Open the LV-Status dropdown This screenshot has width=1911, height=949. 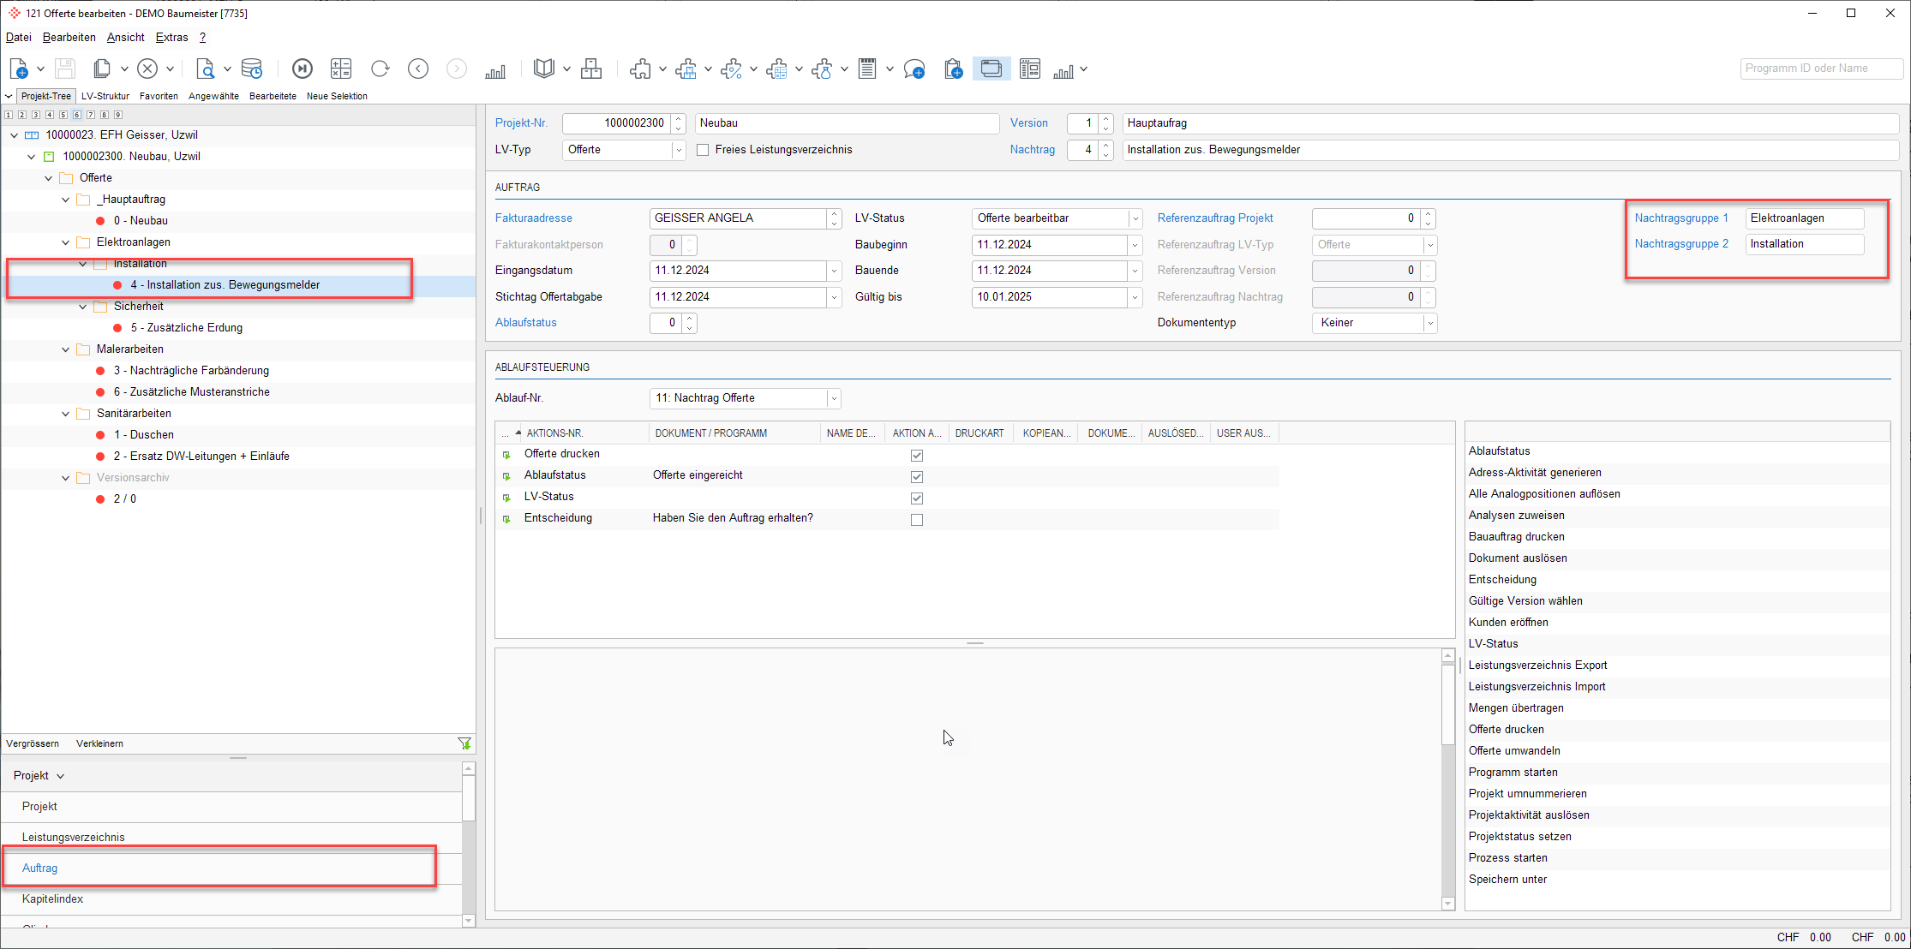(x=1135, y=218)
